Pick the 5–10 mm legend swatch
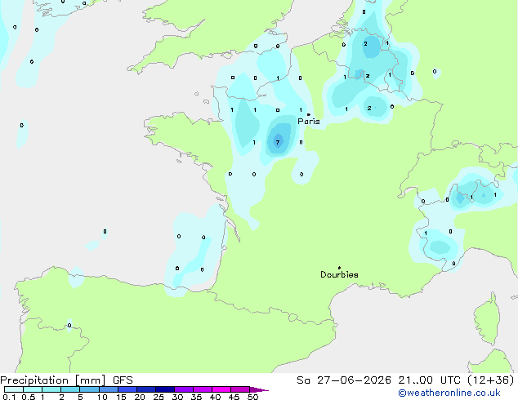 90,389
